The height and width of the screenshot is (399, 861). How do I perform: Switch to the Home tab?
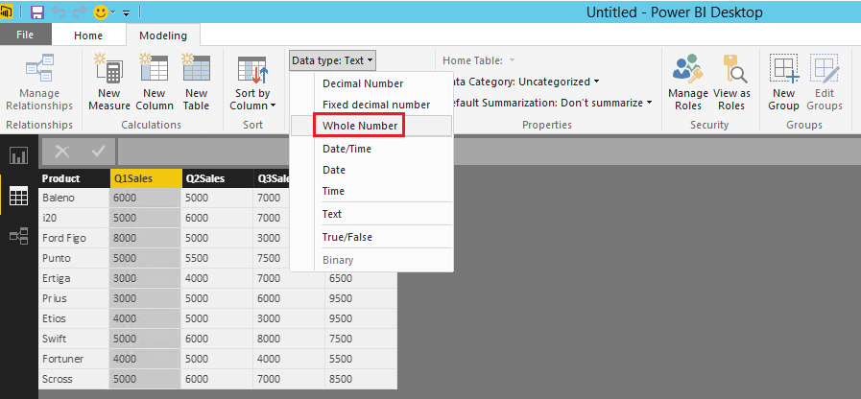click(x=88, y=35)
